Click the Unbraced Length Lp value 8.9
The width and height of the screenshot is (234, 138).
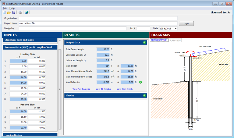coord(103,60)
